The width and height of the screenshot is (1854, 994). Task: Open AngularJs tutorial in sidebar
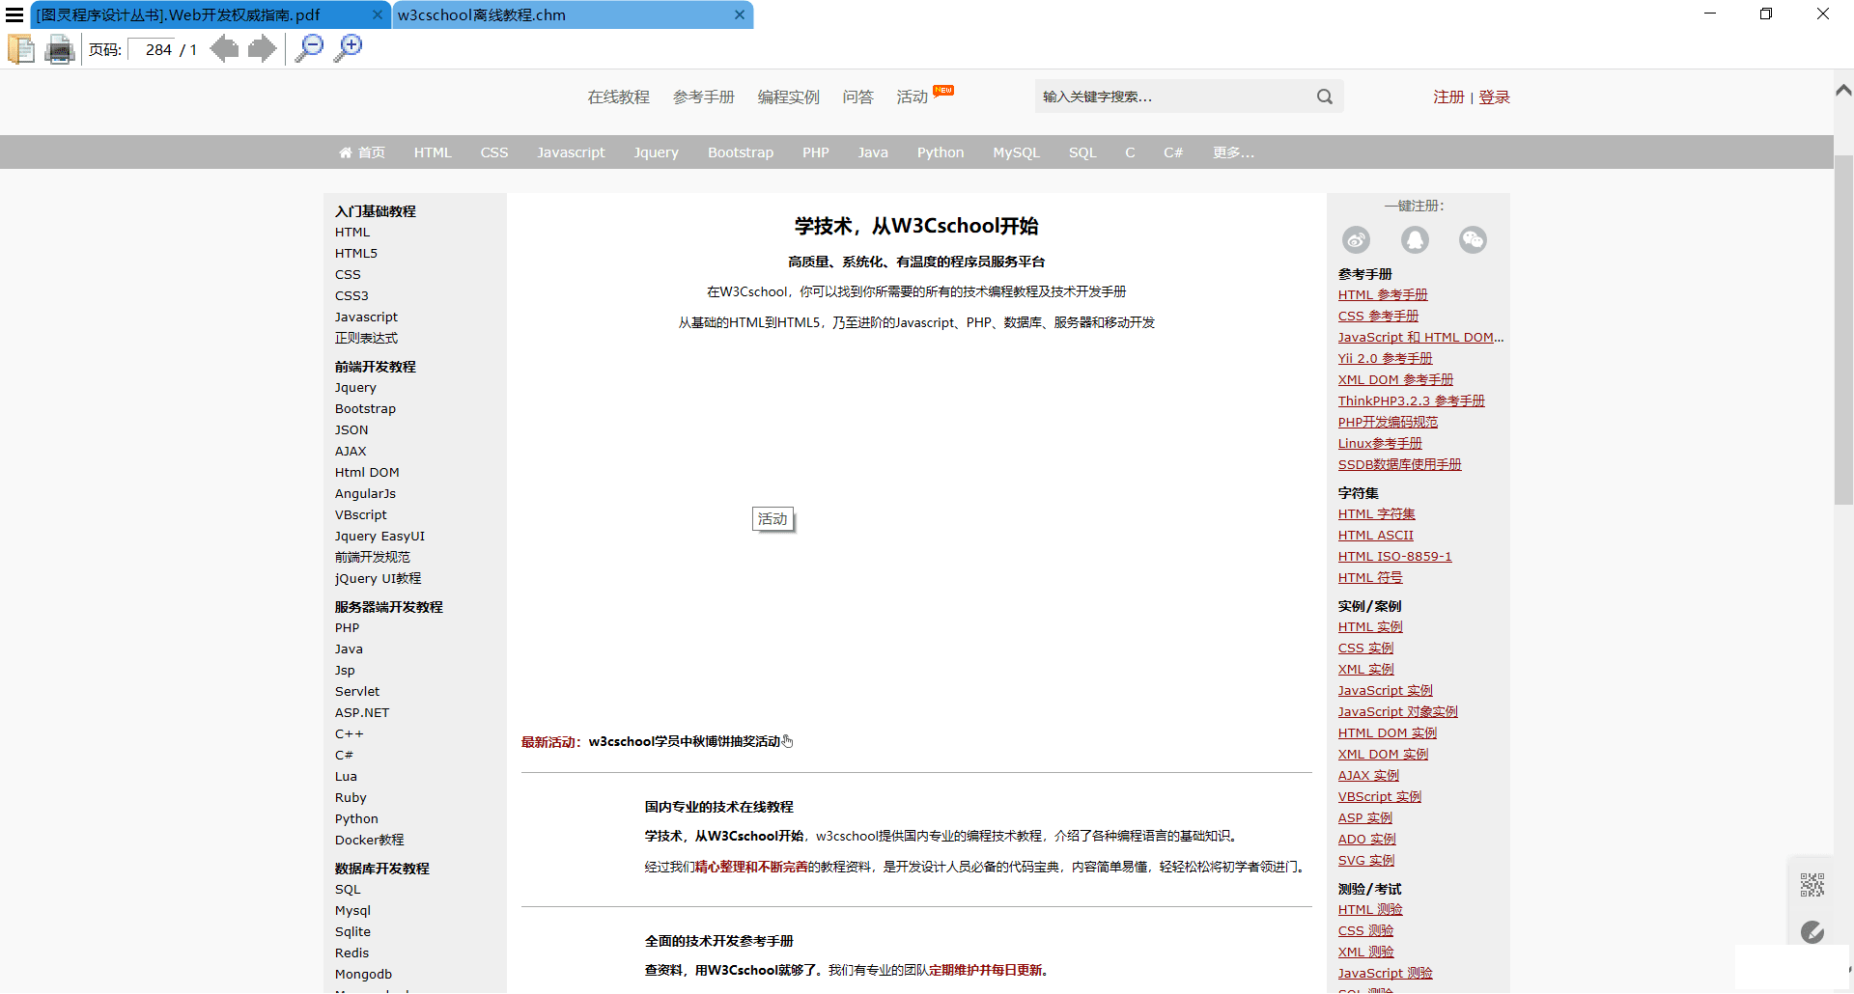coord(365,493)
